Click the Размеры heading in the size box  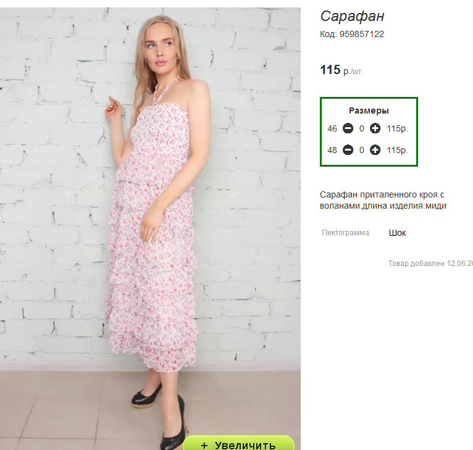pos(369,110)
